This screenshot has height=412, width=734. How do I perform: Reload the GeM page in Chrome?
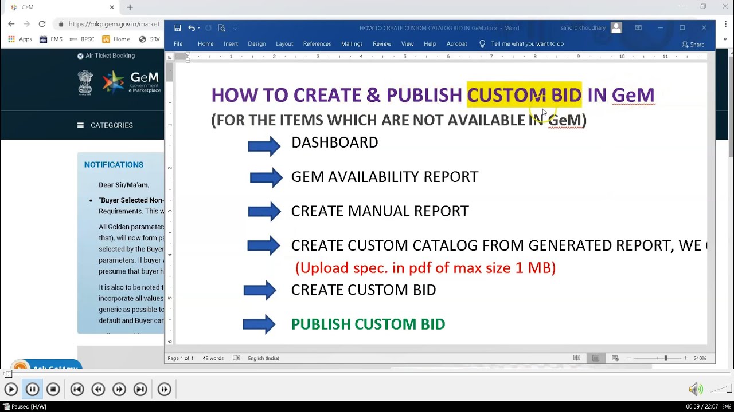click(42, 24)
